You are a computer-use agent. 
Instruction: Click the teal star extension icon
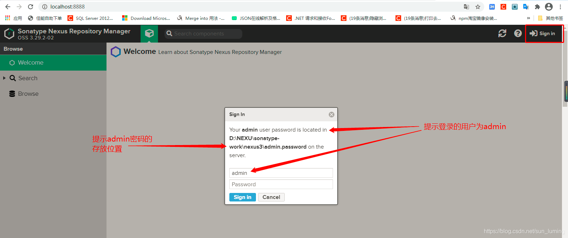pos(515,7)
